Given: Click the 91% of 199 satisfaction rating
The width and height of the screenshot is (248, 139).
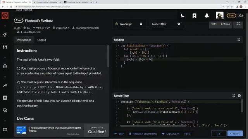Looking at the screenshot, I should click(41, 28).
